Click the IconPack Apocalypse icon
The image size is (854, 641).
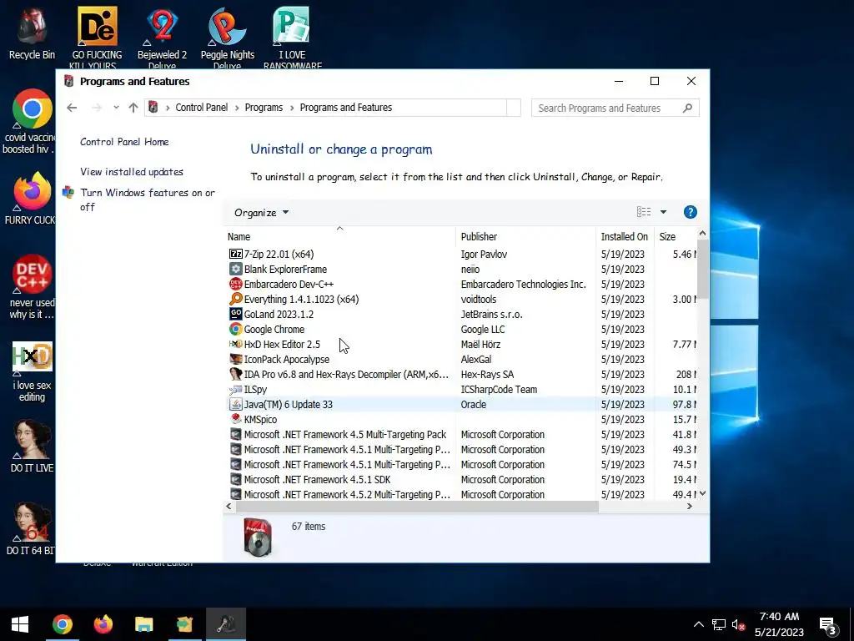pos(235,359)
